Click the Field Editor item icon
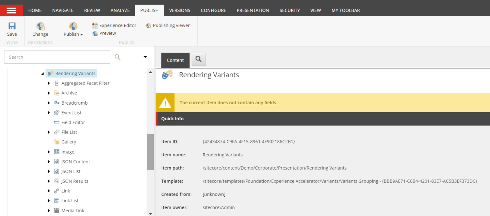 click(x=56, y=122)
